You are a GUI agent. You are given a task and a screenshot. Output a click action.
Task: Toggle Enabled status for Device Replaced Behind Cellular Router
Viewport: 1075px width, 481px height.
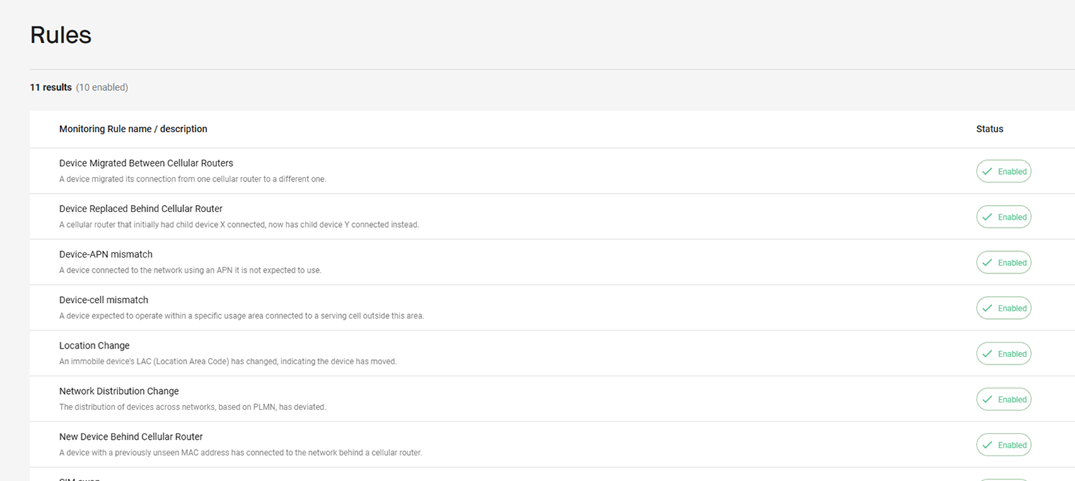1004,217
